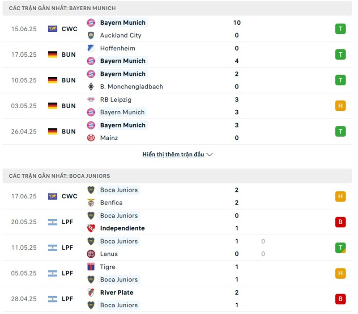This screenshot has height=314, width=358.
Task: Select the River Plate team name
Action: click(117, 293)
